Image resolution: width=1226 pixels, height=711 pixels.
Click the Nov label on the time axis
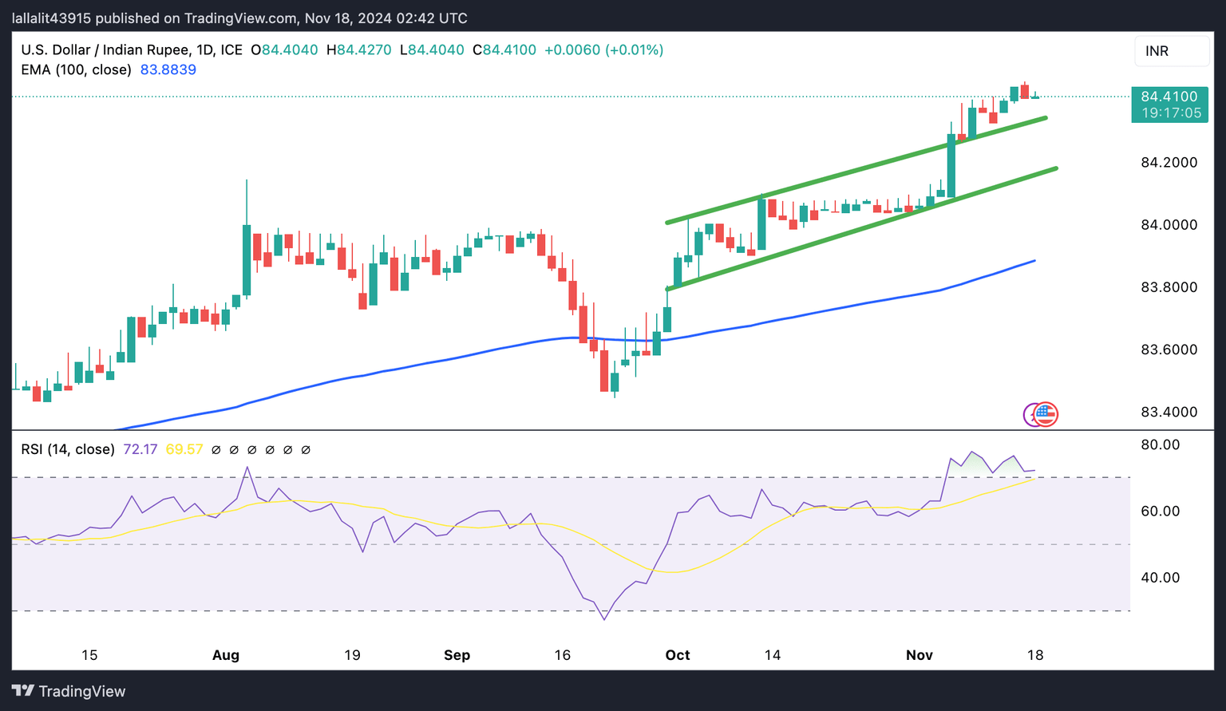pyautogui.click(x=919, y=655)
